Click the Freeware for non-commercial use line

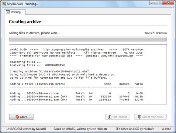tap(76, 56)
